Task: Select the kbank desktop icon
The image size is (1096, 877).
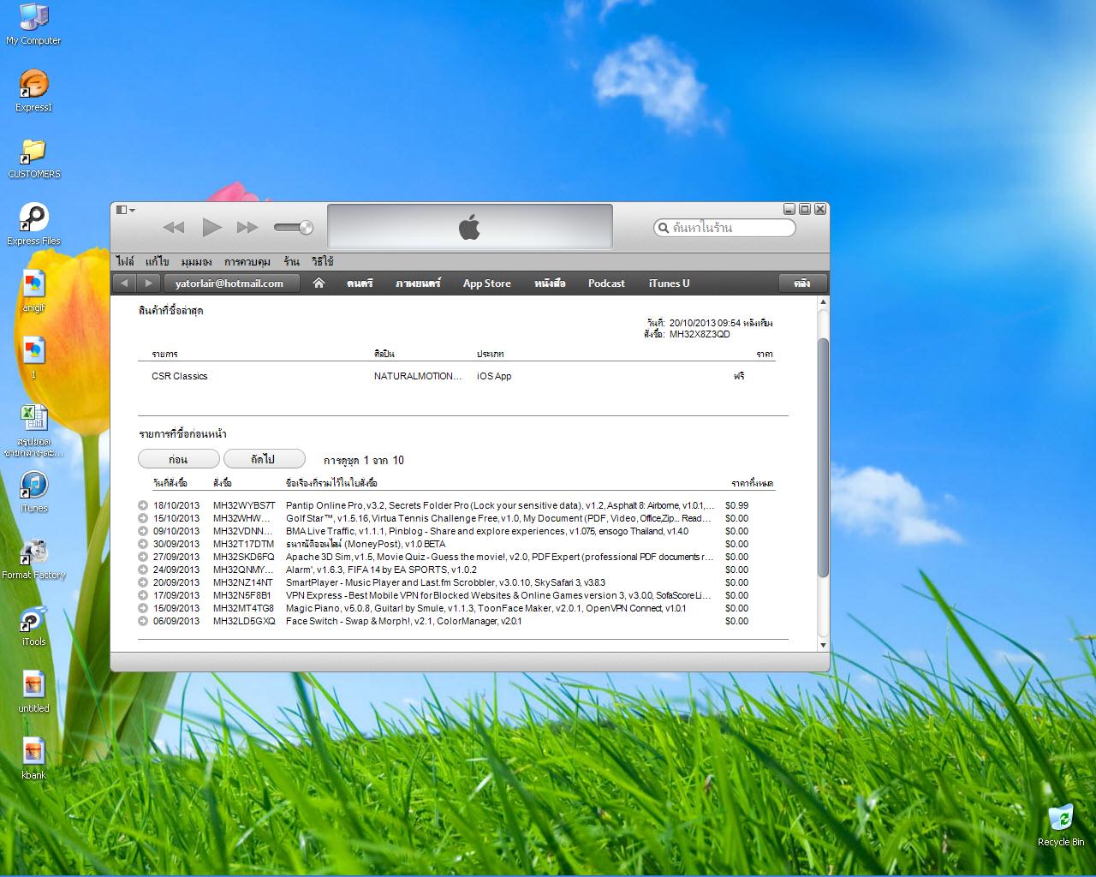Action: 33,759
